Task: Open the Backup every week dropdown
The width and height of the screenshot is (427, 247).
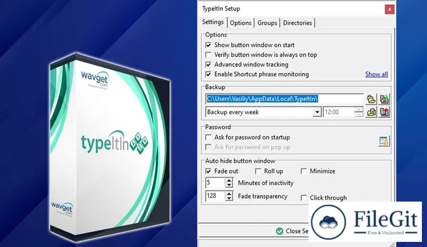Action: (x=317, y=112)
